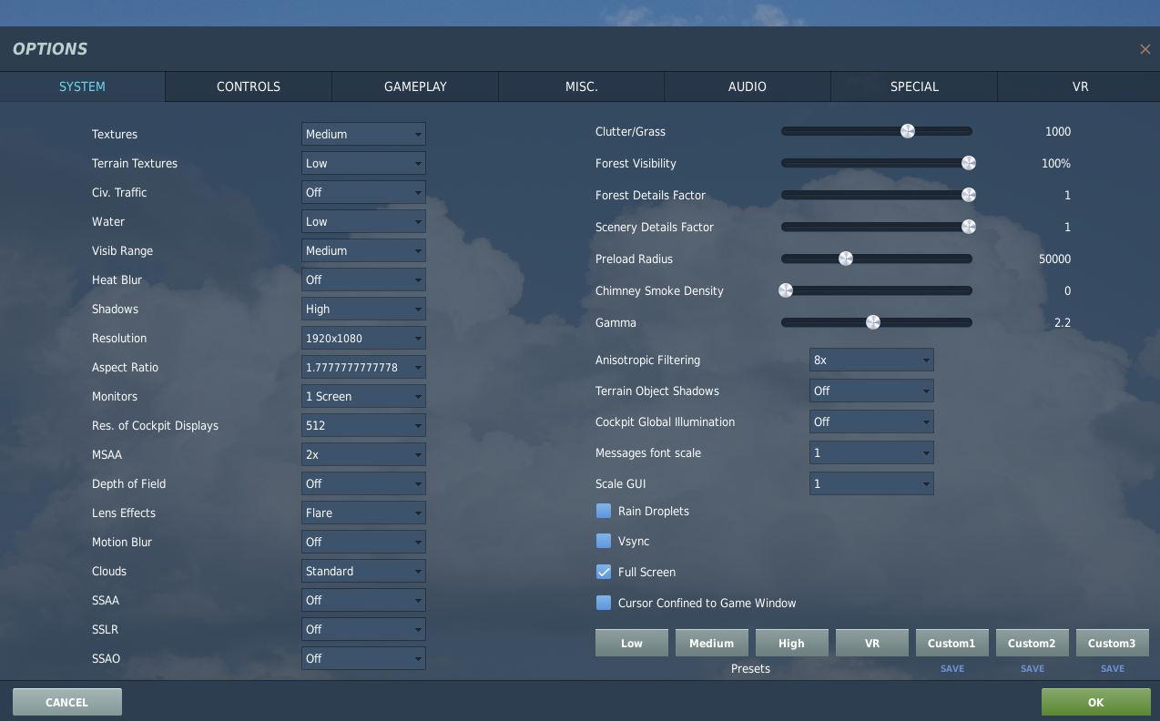Expand the Visib Range dropdown
1160x721 pixels.
[x=363, y=250]
